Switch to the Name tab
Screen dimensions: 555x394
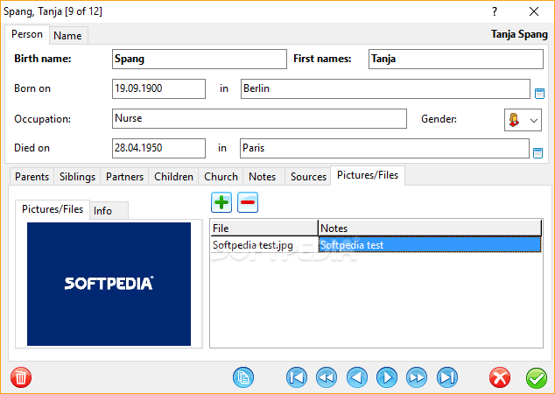tap(68, 35)
